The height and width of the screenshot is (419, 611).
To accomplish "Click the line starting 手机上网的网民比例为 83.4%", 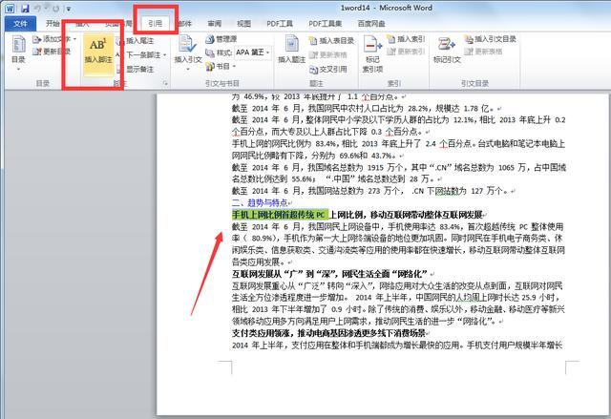I will click(398, 144).
